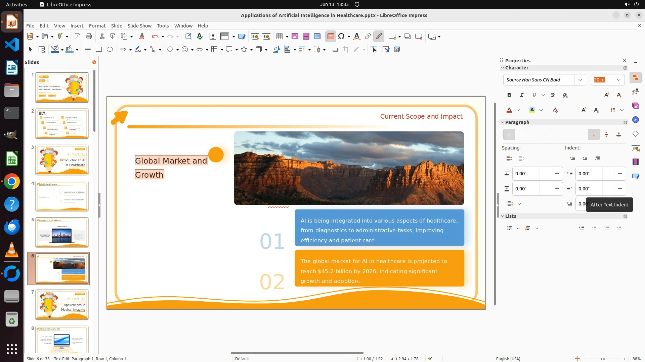
Task: Open the sidebar Gallery deck icon
Action: pyautogui.click(x=635, y=106)
